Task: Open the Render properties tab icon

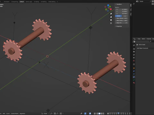Action: coord(134,49)
